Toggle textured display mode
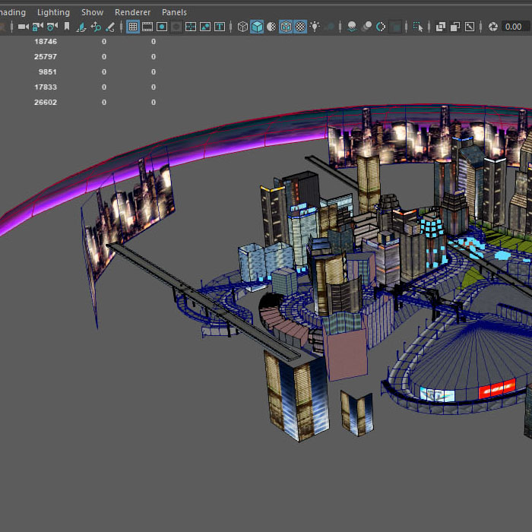 300,27
